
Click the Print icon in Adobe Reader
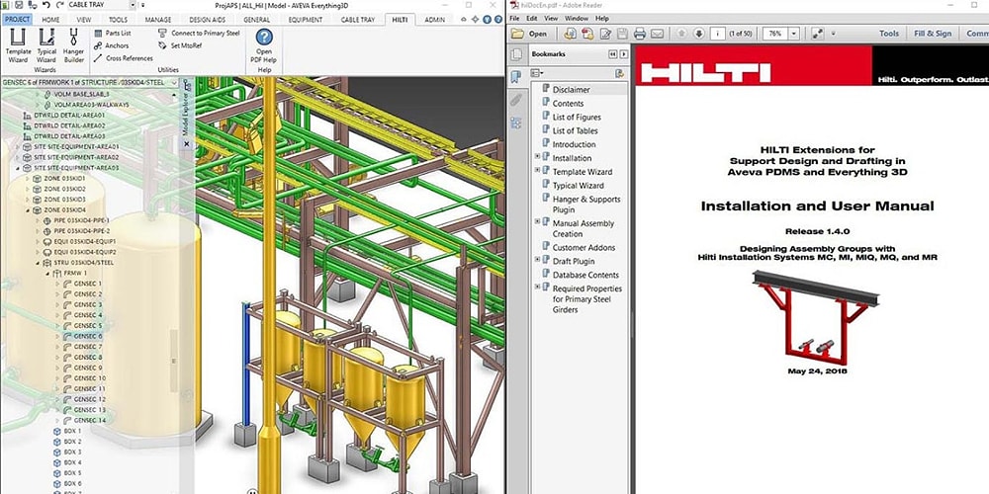pyautogui.click(x=640, y=34)
